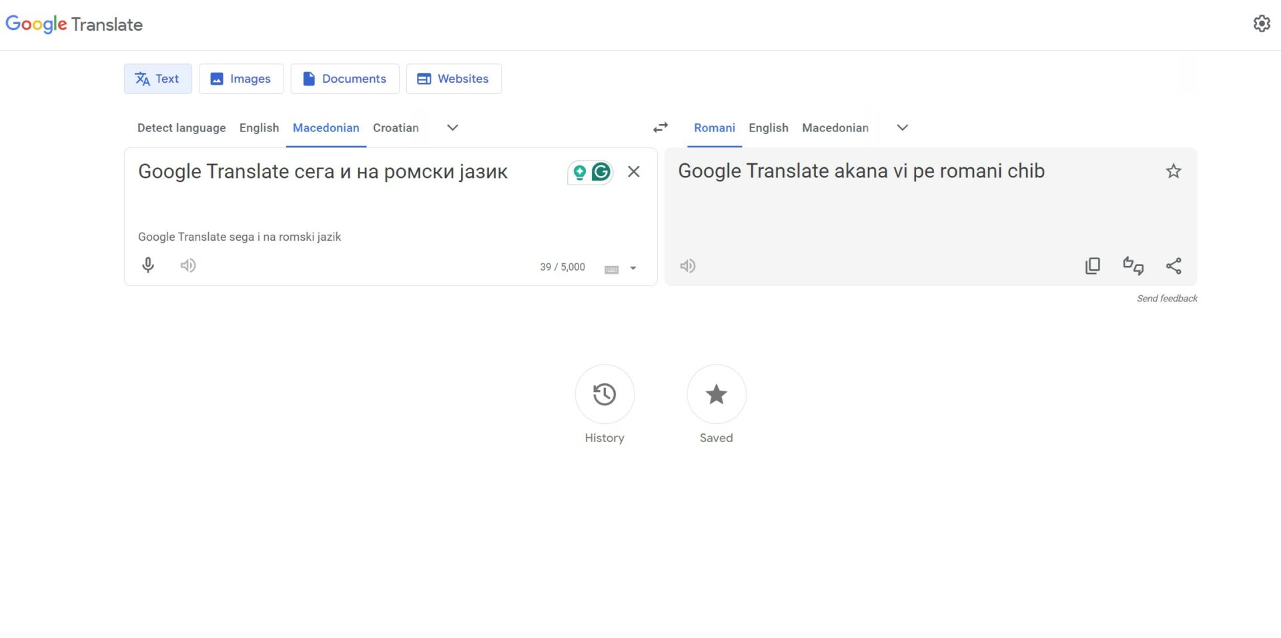
Task: Go to the Websites tab
Action: [454, 79]
